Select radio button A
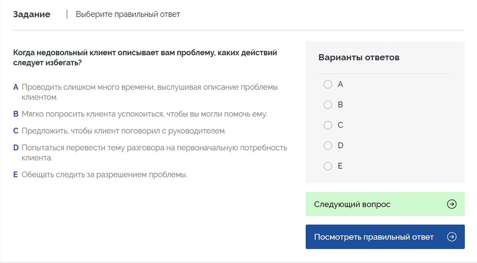The width and height of the screenshot is (477, 263). [x=328, y=84]
